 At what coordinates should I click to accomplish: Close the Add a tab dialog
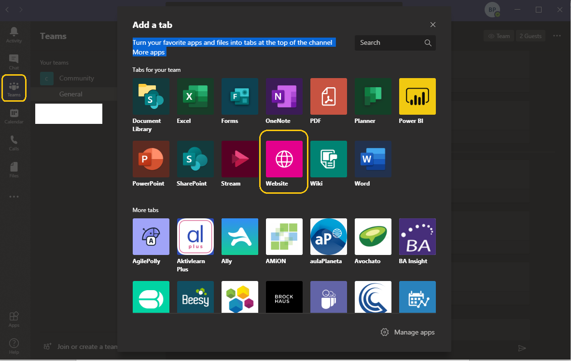432,25
